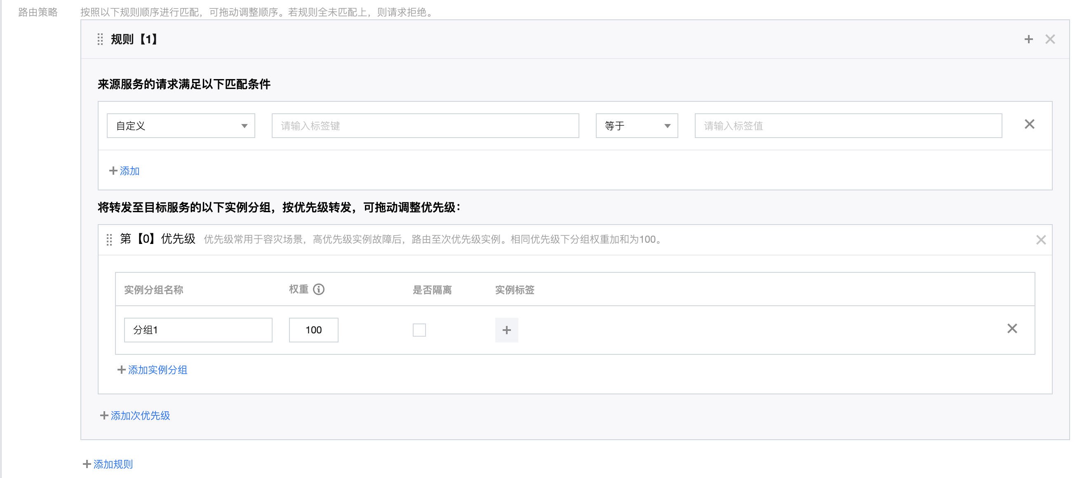Remove the 自定义 match condition row

click(x=1029, y=124)
